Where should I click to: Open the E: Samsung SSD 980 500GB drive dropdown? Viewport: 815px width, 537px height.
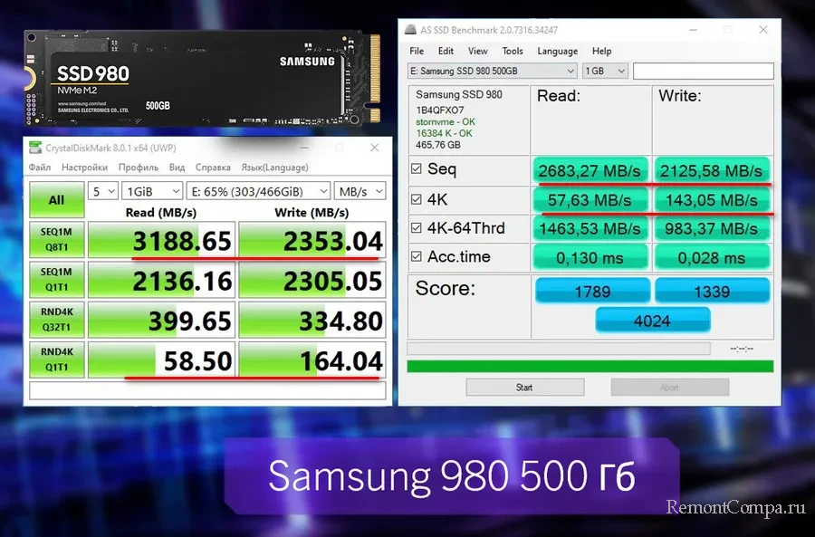click(x=493, y=71)
